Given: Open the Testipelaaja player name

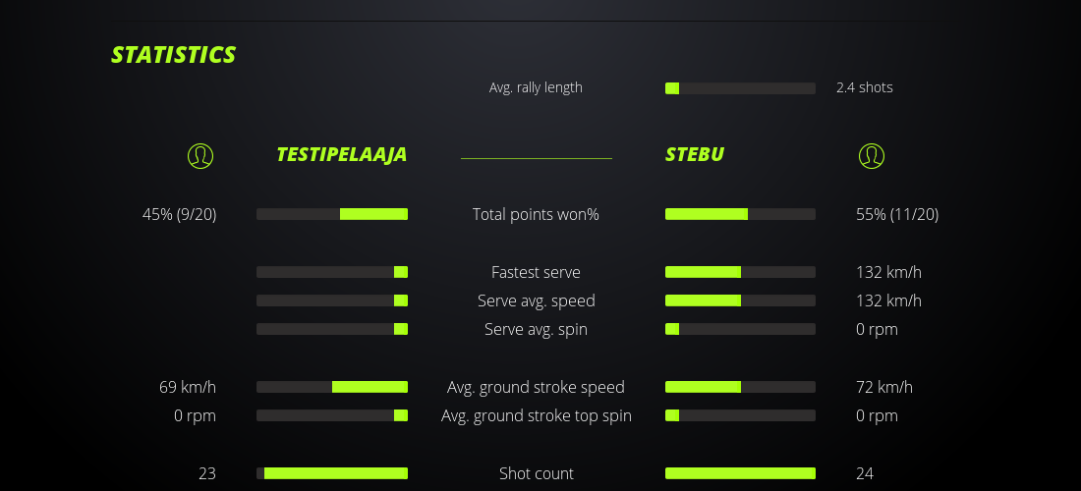Looking at the screenshot, I should (x=341, y=154).
